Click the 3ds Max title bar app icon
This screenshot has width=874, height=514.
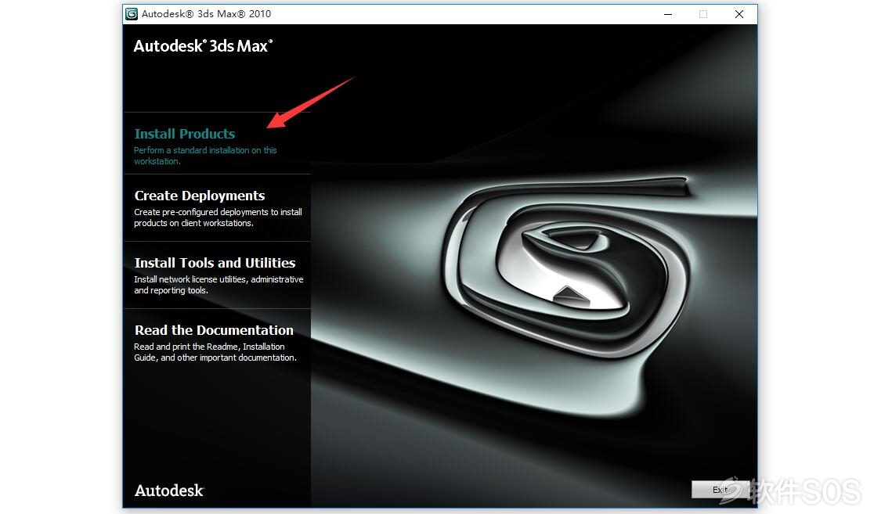(132, 14)
